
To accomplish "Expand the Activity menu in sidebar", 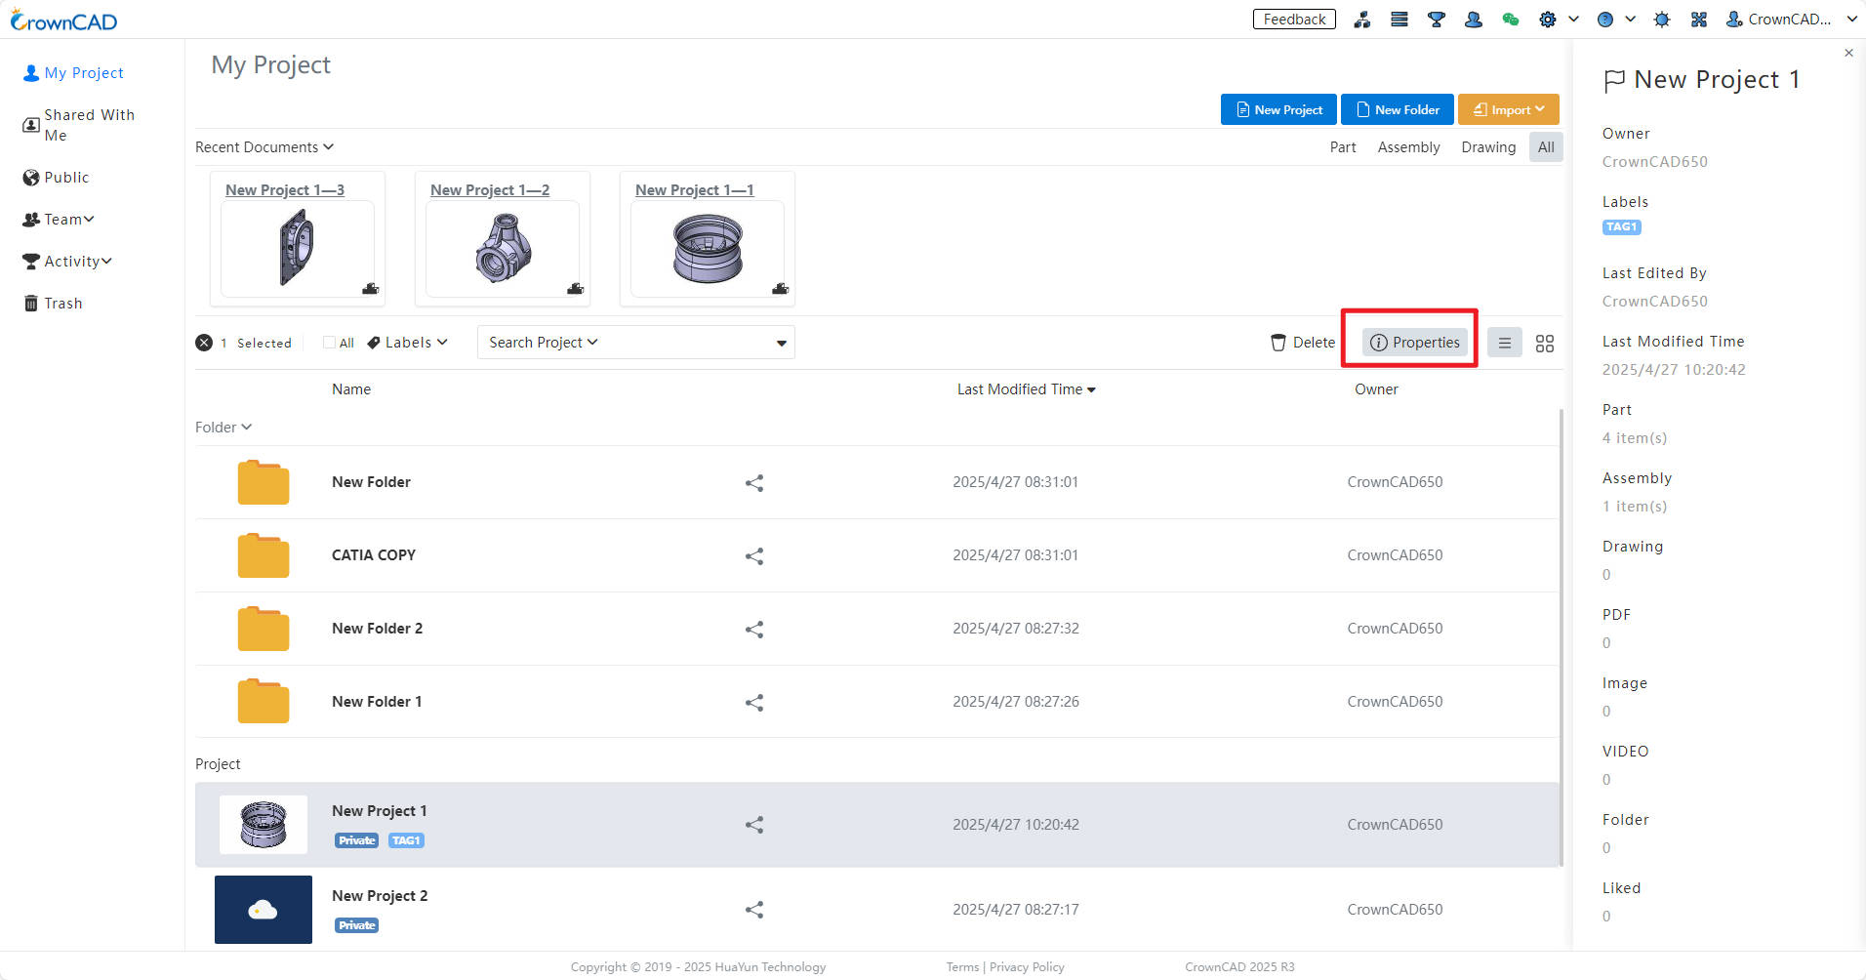I will pos(66,262).
